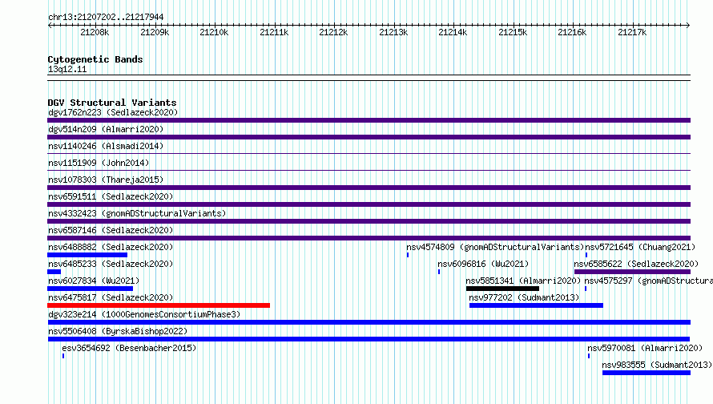The image size is (713, 404).
Task: Click the blue bar under nsv6488882
Action: coord(87,255)
